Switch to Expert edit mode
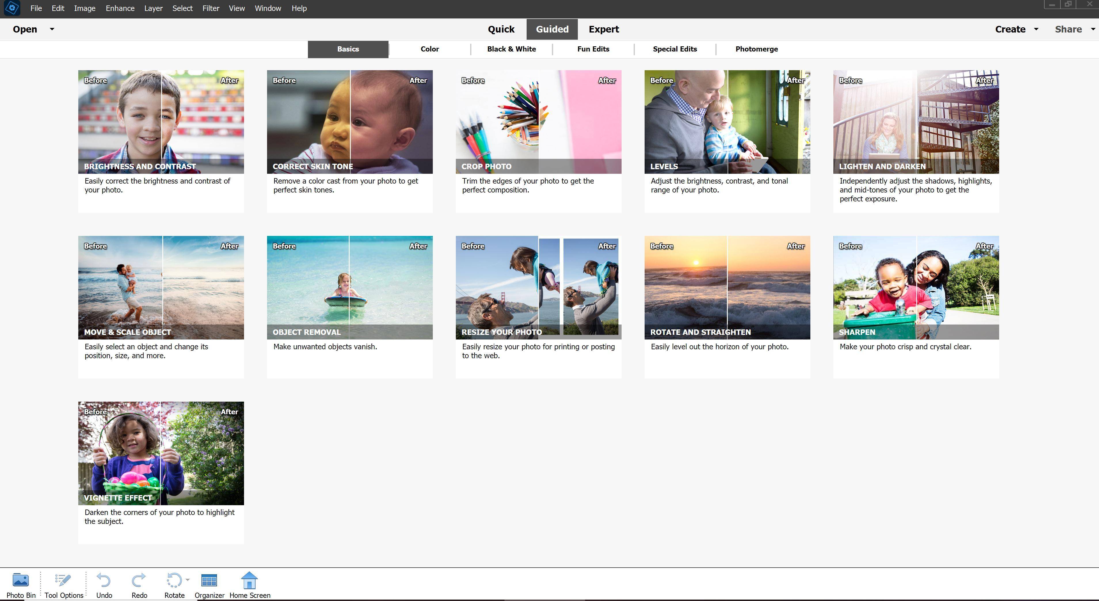This screenshot has height=601, width=1099. (603, 29)
